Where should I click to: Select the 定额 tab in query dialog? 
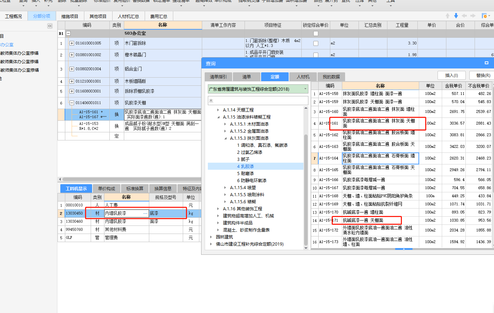(x=275, y=77)
